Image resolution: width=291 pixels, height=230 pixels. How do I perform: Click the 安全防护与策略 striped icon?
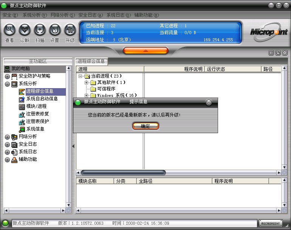pos(14,76)
